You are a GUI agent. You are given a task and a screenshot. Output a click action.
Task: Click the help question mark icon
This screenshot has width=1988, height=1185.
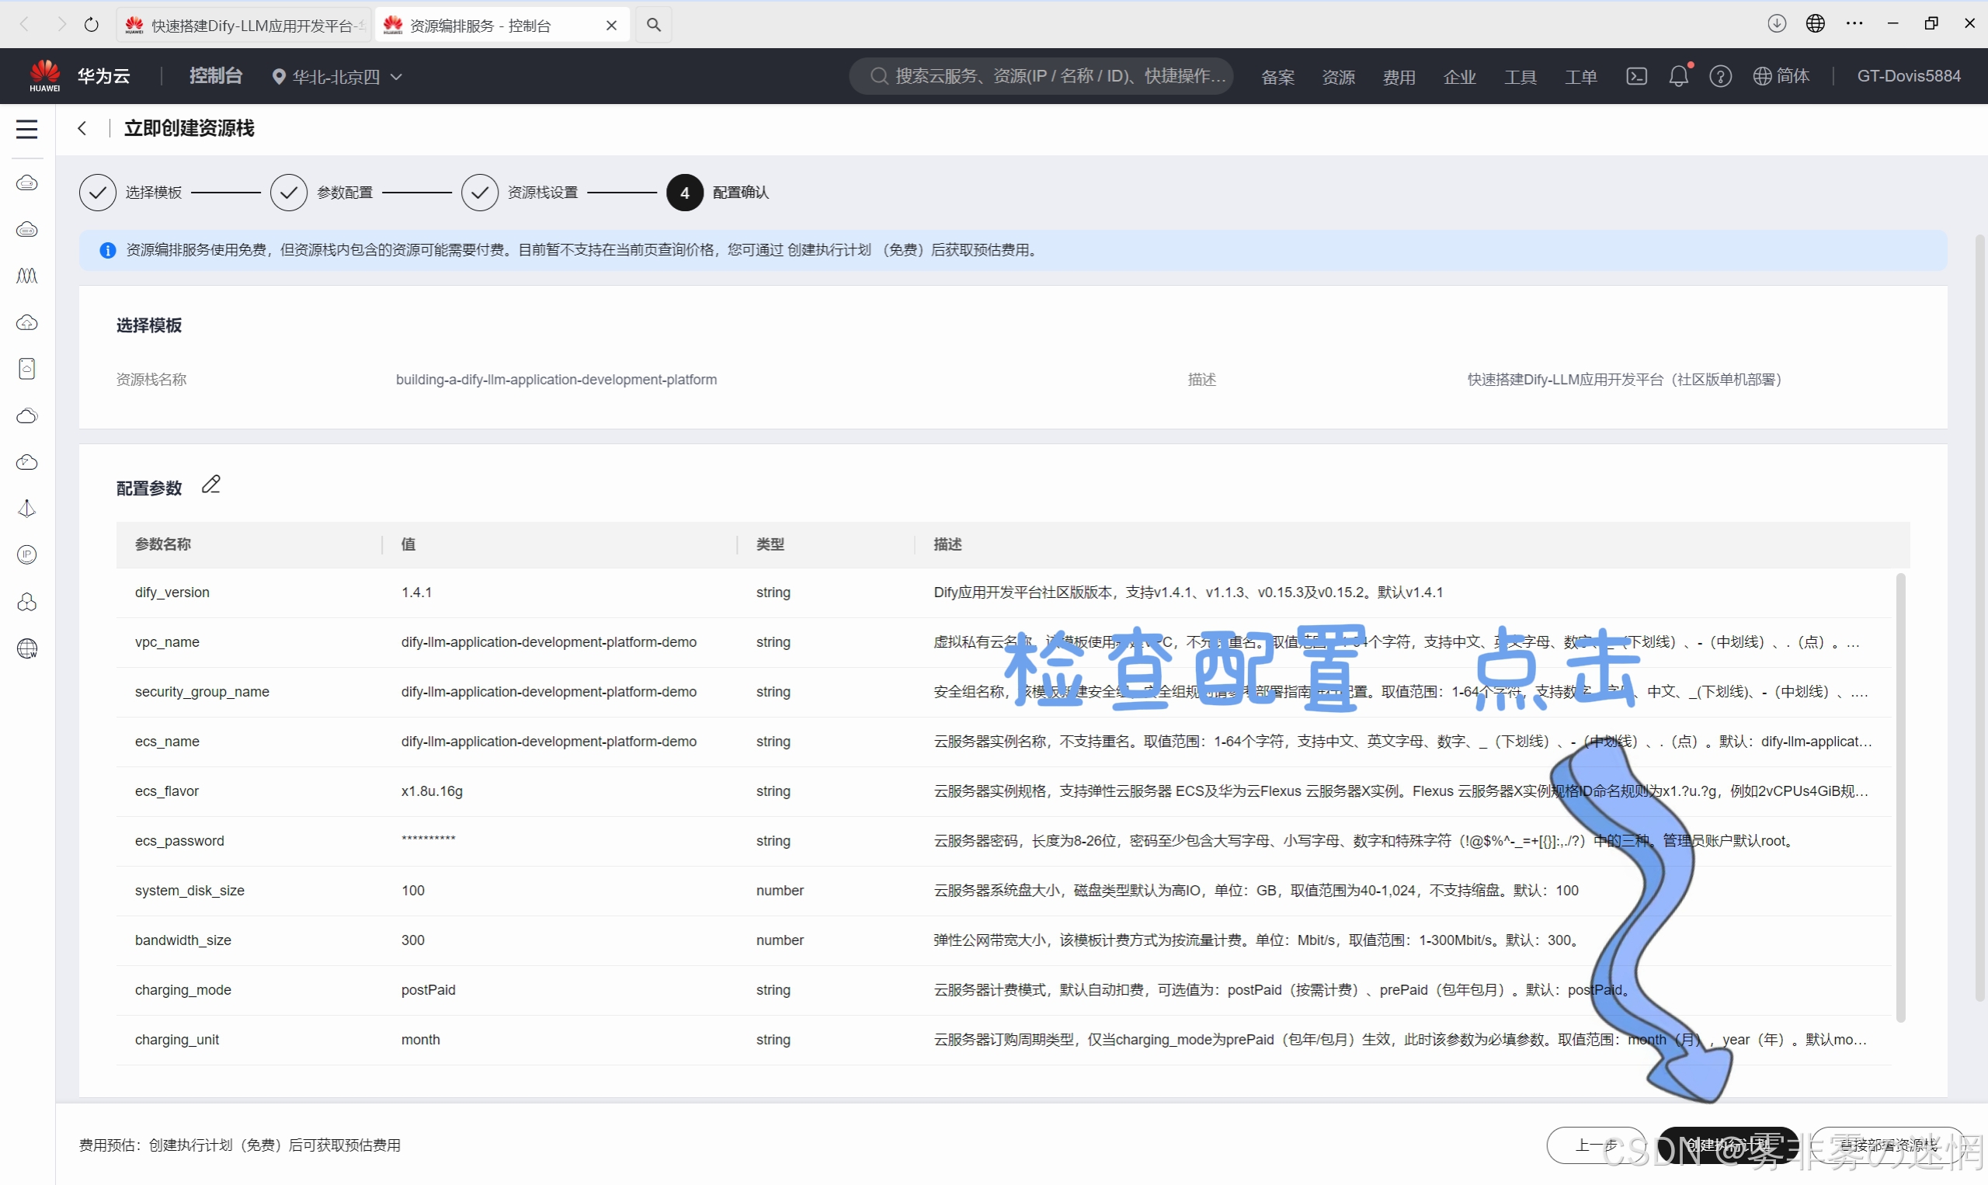point(1720,76)
